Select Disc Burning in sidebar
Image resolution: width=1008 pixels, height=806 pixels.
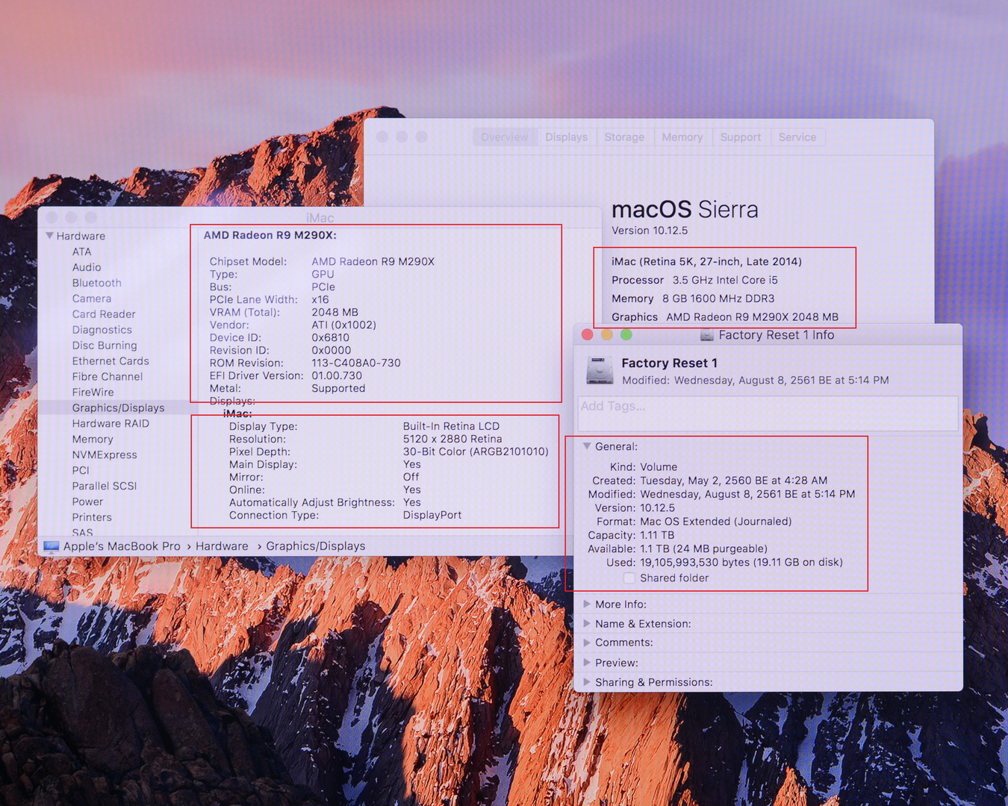click(105, 346)
